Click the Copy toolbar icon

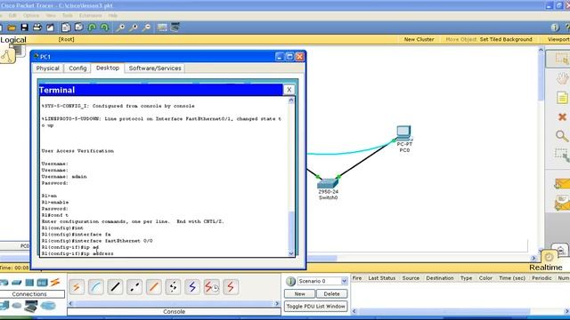66,28
